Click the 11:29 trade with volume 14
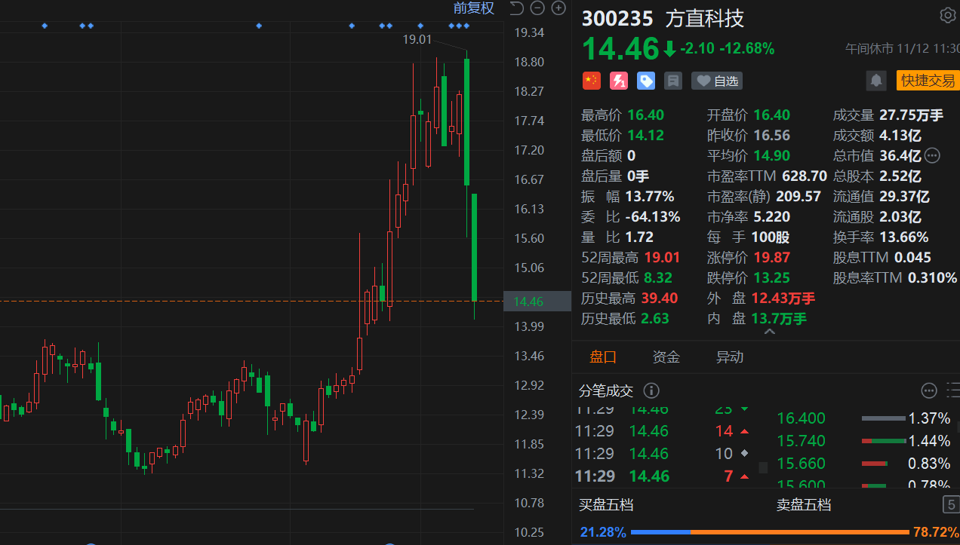960x545 pixels. click(x=663, y=431)
